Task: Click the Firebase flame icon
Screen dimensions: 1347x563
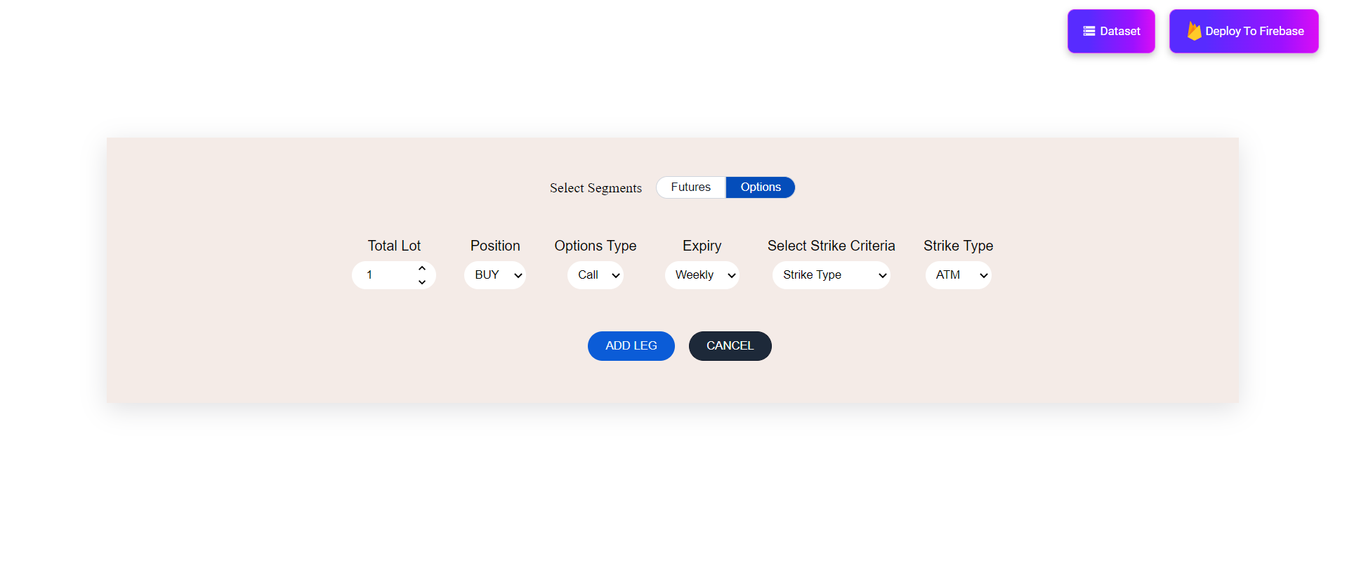Action: (x=1193, y=31)
